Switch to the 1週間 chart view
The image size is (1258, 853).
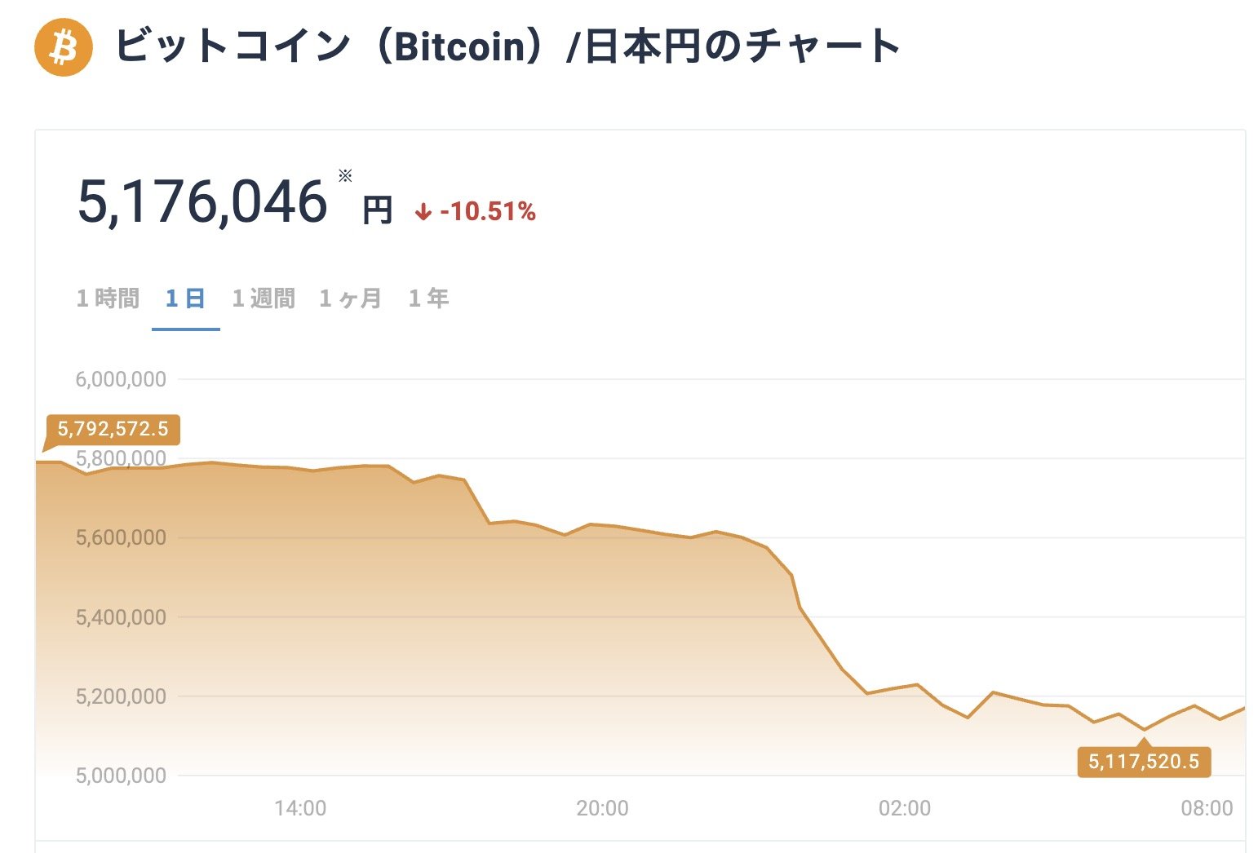(264, 298)
